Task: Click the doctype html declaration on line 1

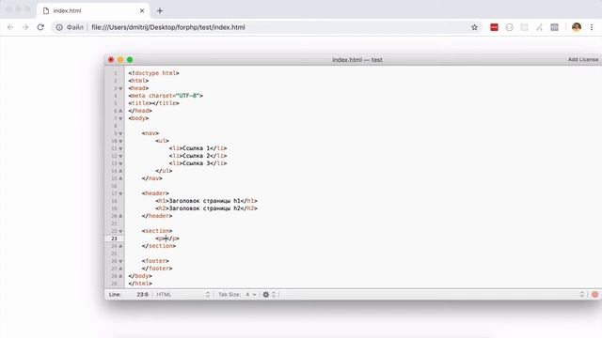Action: click(153, 73)
